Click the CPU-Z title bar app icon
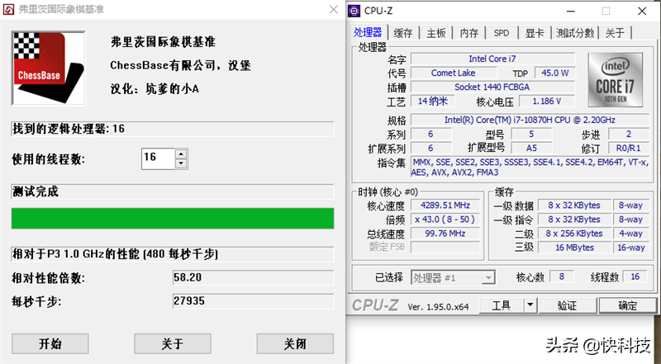 355,11
